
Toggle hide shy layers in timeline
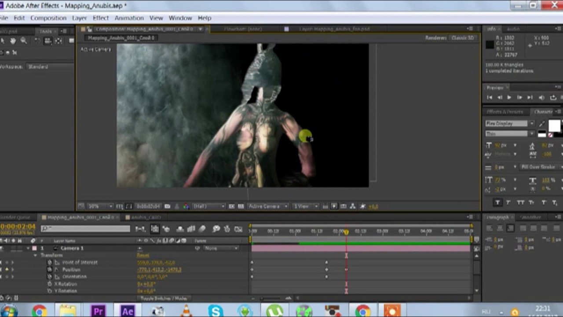180,229
